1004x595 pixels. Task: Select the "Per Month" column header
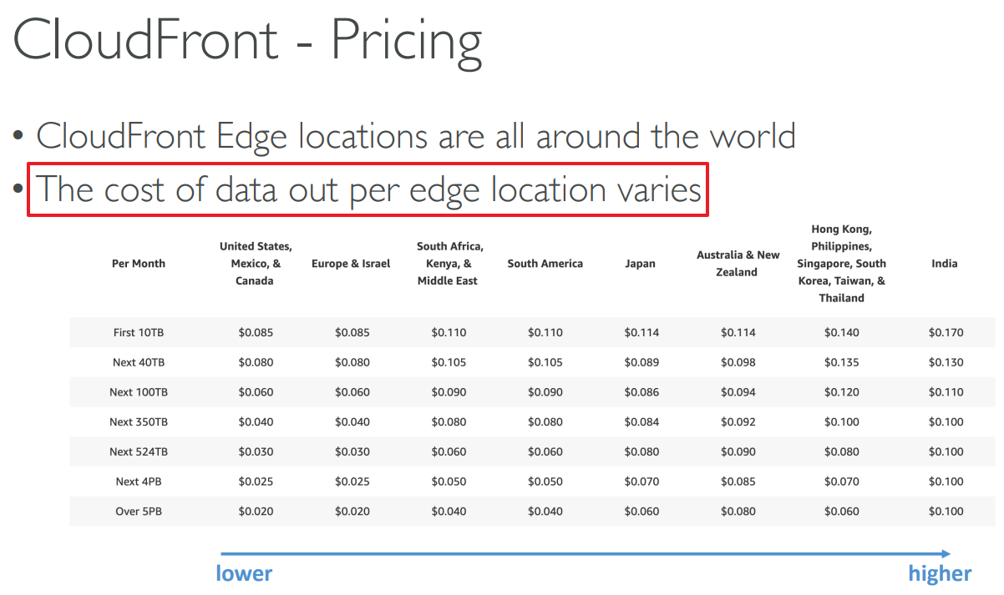pos(139,264)
